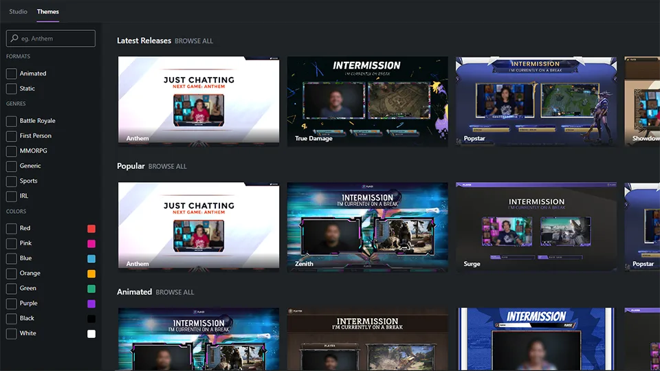Open the blue comic Intermission animated theme
The image size is (660, 371).
pos(536,339)
